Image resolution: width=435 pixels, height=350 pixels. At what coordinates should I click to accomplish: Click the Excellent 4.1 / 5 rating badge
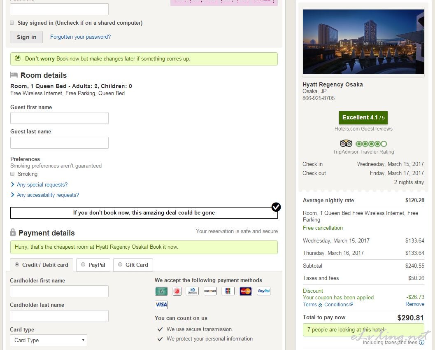(363, 118)
